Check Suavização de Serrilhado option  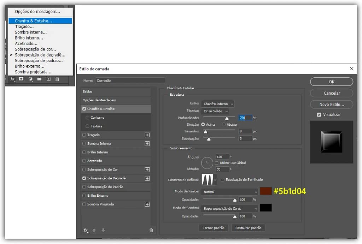(223, 180)
